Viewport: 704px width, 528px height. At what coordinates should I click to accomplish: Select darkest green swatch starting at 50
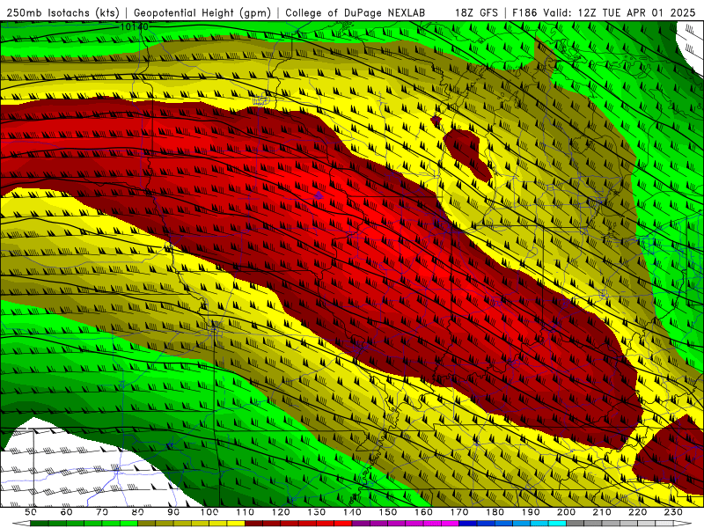point(40,524)
